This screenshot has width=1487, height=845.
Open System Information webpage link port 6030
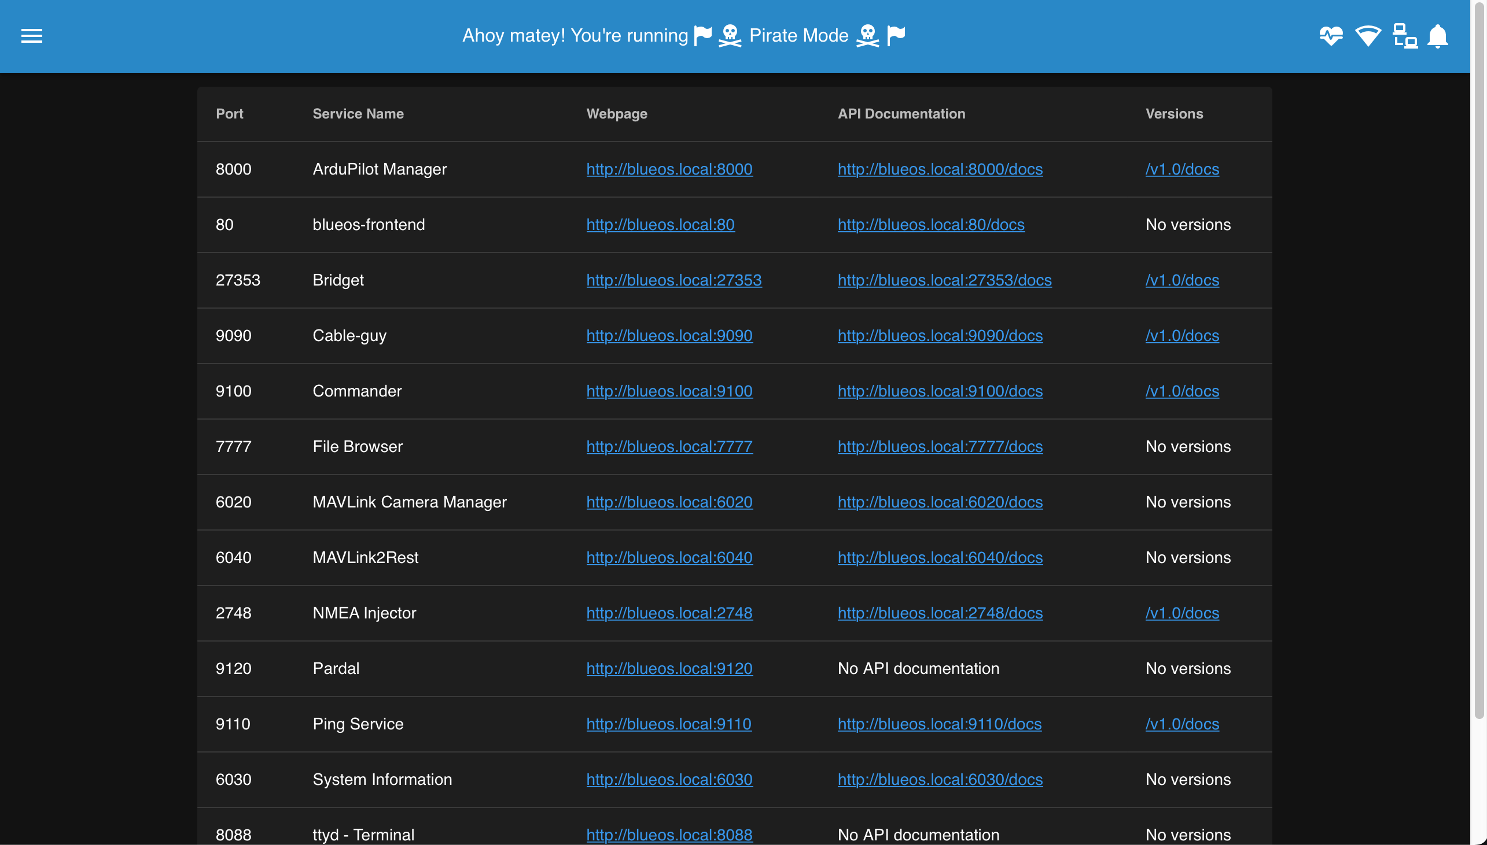click(x=669, y=780)
